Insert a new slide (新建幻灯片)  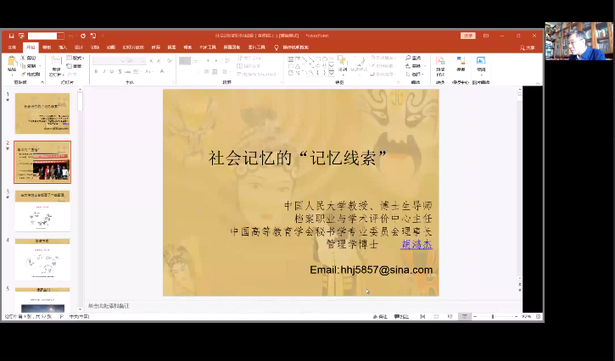click(x=56, y=66)
